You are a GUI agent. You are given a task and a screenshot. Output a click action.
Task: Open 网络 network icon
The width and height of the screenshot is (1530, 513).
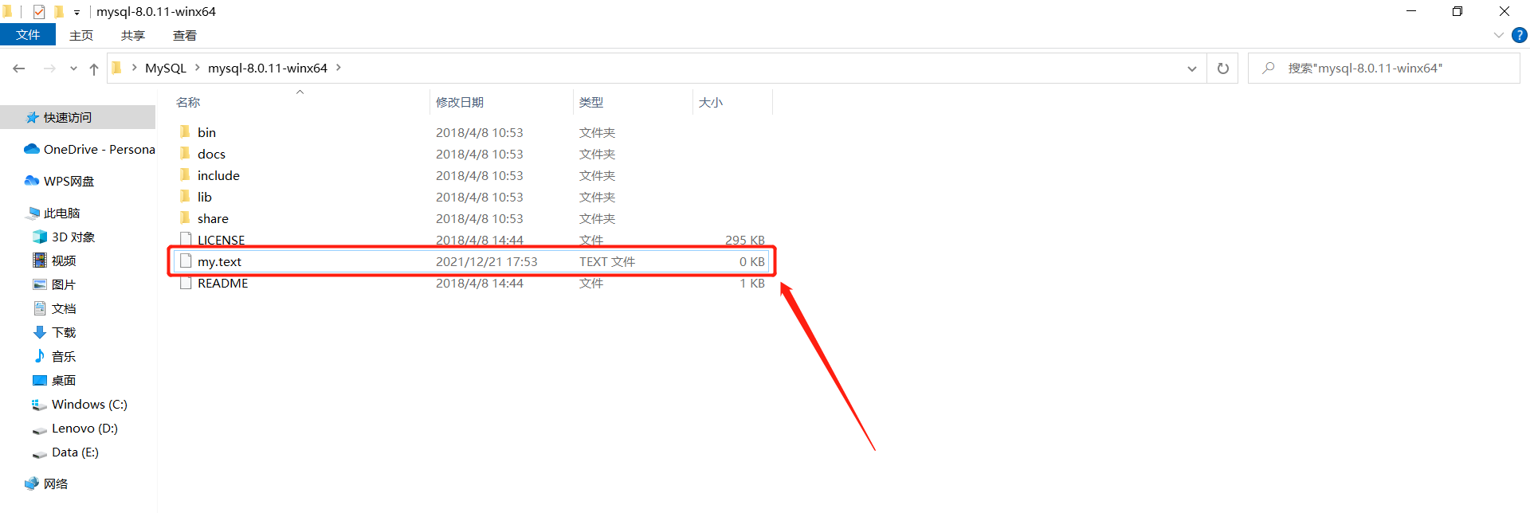tap(32, 484)
